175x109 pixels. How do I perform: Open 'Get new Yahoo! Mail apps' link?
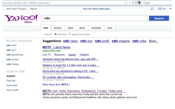[x=96, y=9]
